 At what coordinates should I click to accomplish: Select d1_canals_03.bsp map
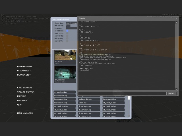114,106
